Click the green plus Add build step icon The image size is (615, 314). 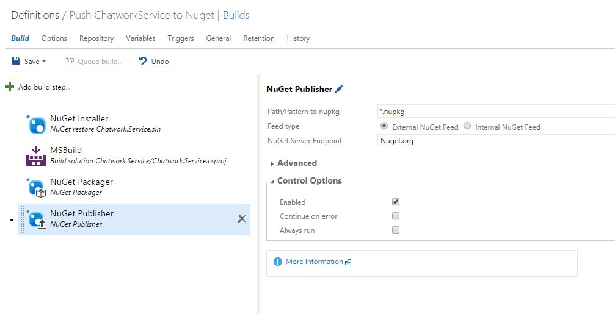[x=10, y=87]
